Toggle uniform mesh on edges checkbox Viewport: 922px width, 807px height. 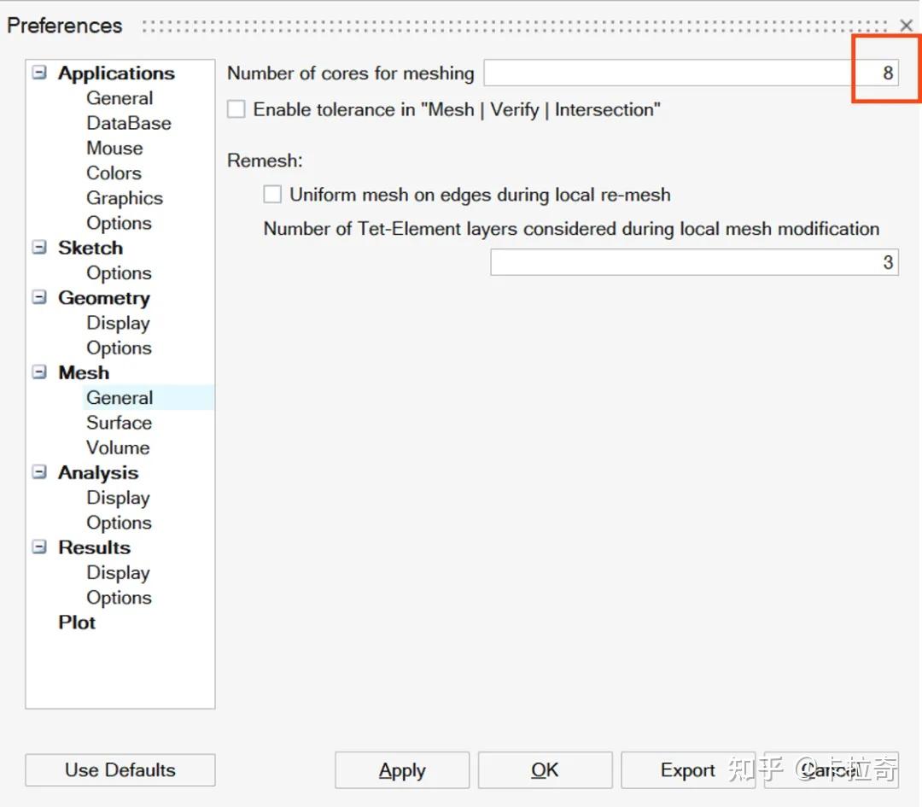coord(272,195)
